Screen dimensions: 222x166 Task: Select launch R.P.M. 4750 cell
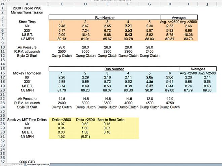[x=170, y=103]
